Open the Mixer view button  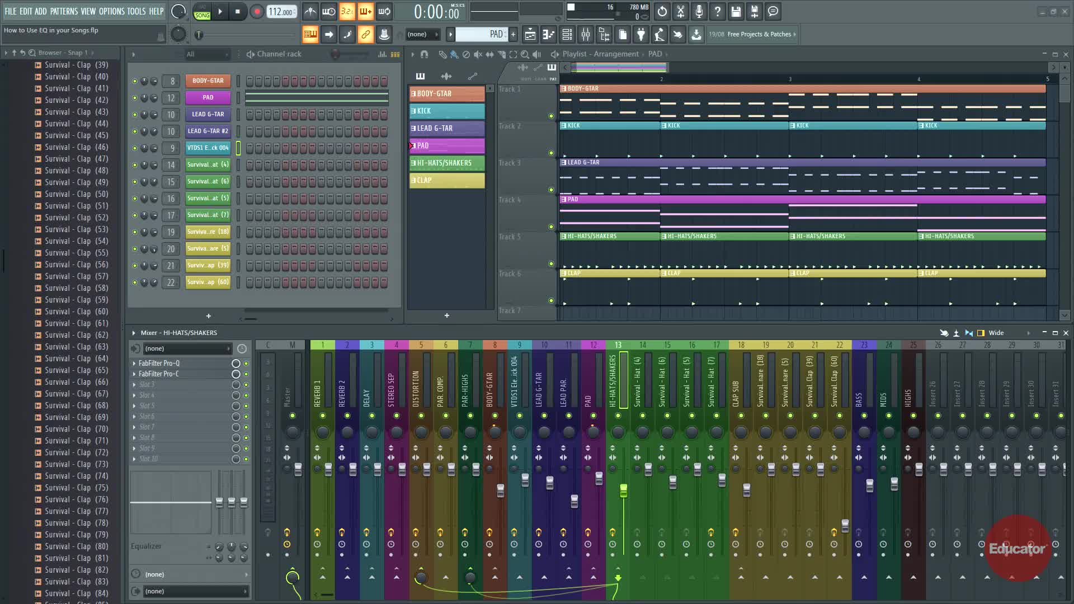(586, 35)
